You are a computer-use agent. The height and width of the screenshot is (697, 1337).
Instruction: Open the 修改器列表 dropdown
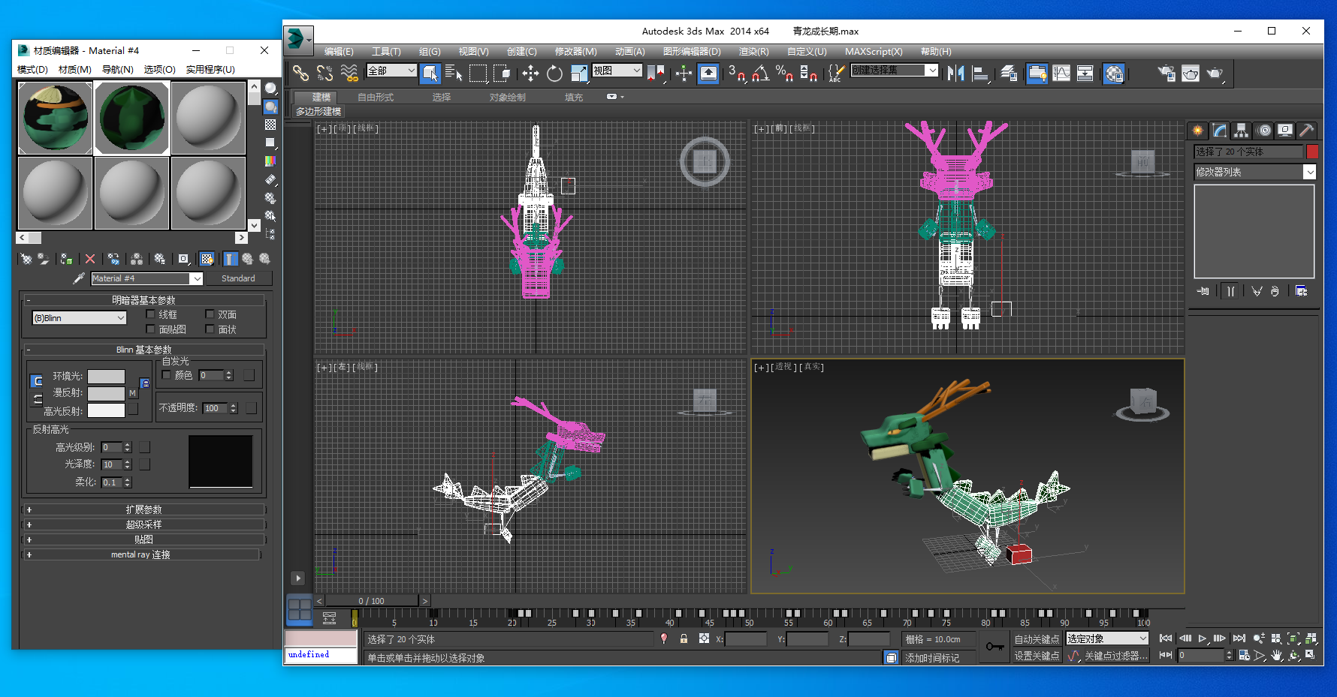[x=1254, y=172]
